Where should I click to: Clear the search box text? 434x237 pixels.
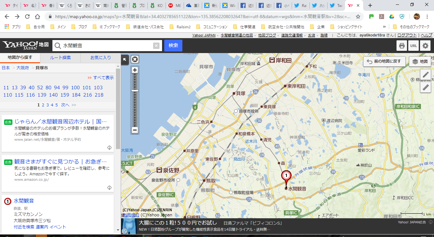156,46
